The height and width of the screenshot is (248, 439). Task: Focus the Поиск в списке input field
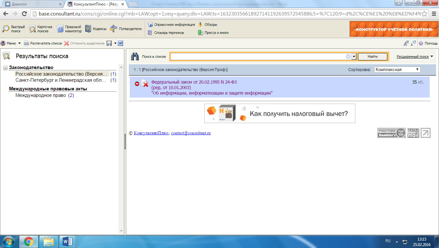click(258, 57)
